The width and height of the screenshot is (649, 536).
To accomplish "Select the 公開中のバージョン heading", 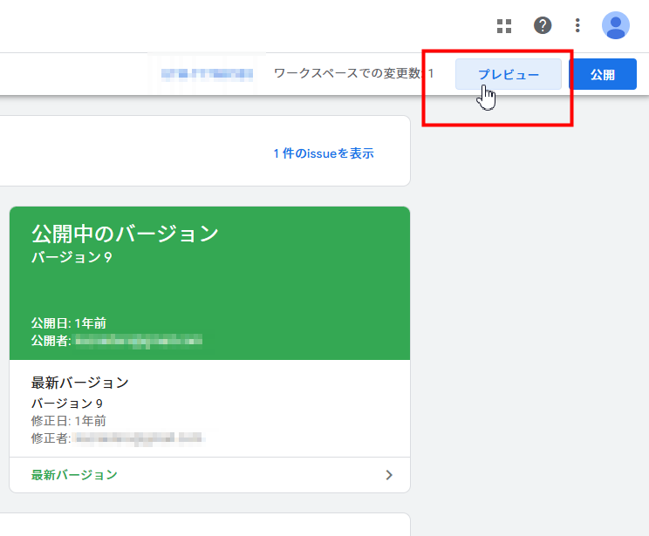I will pos(125,234).
